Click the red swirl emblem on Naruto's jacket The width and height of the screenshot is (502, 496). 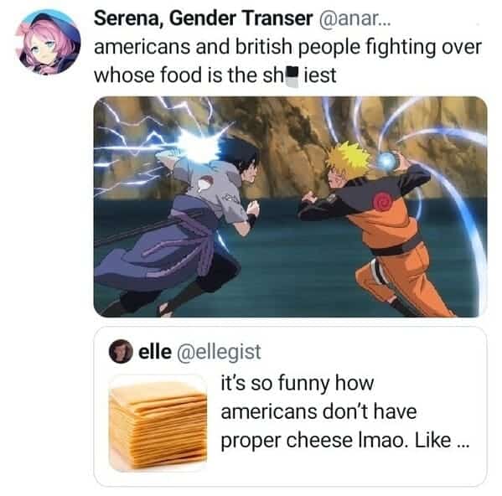coord(383,201)
